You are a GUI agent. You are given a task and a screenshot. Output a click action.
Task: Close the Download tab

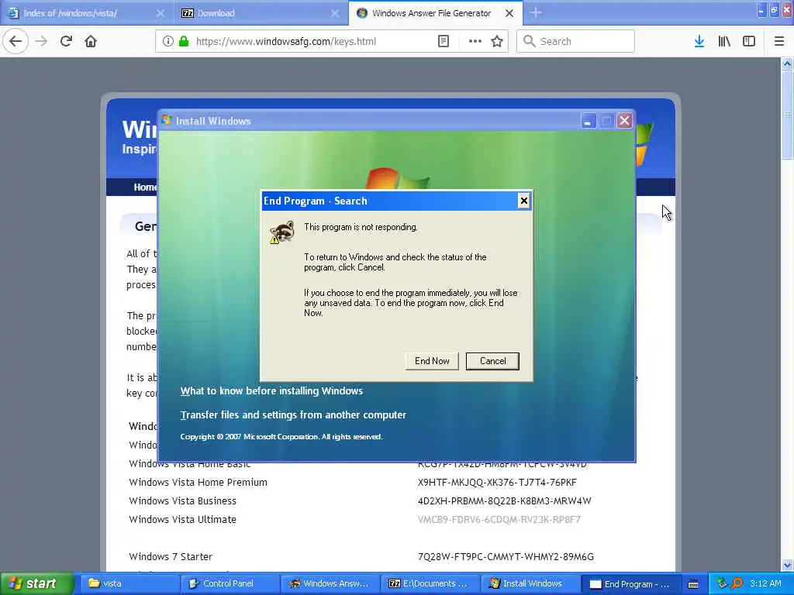click(x=335, y=13)
